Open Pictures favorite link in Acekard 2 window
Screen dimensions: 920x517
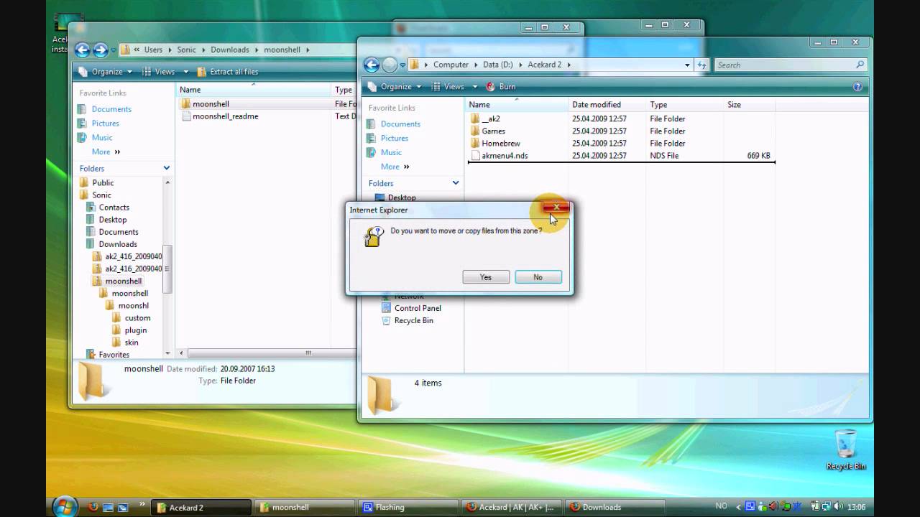click(x=394, y=139)
